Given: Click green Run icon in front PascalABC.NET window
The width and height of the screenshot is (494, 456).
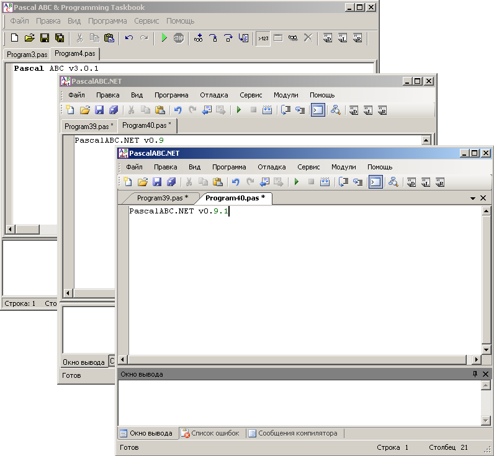Looking at the screenshot, I should point(297,182).
